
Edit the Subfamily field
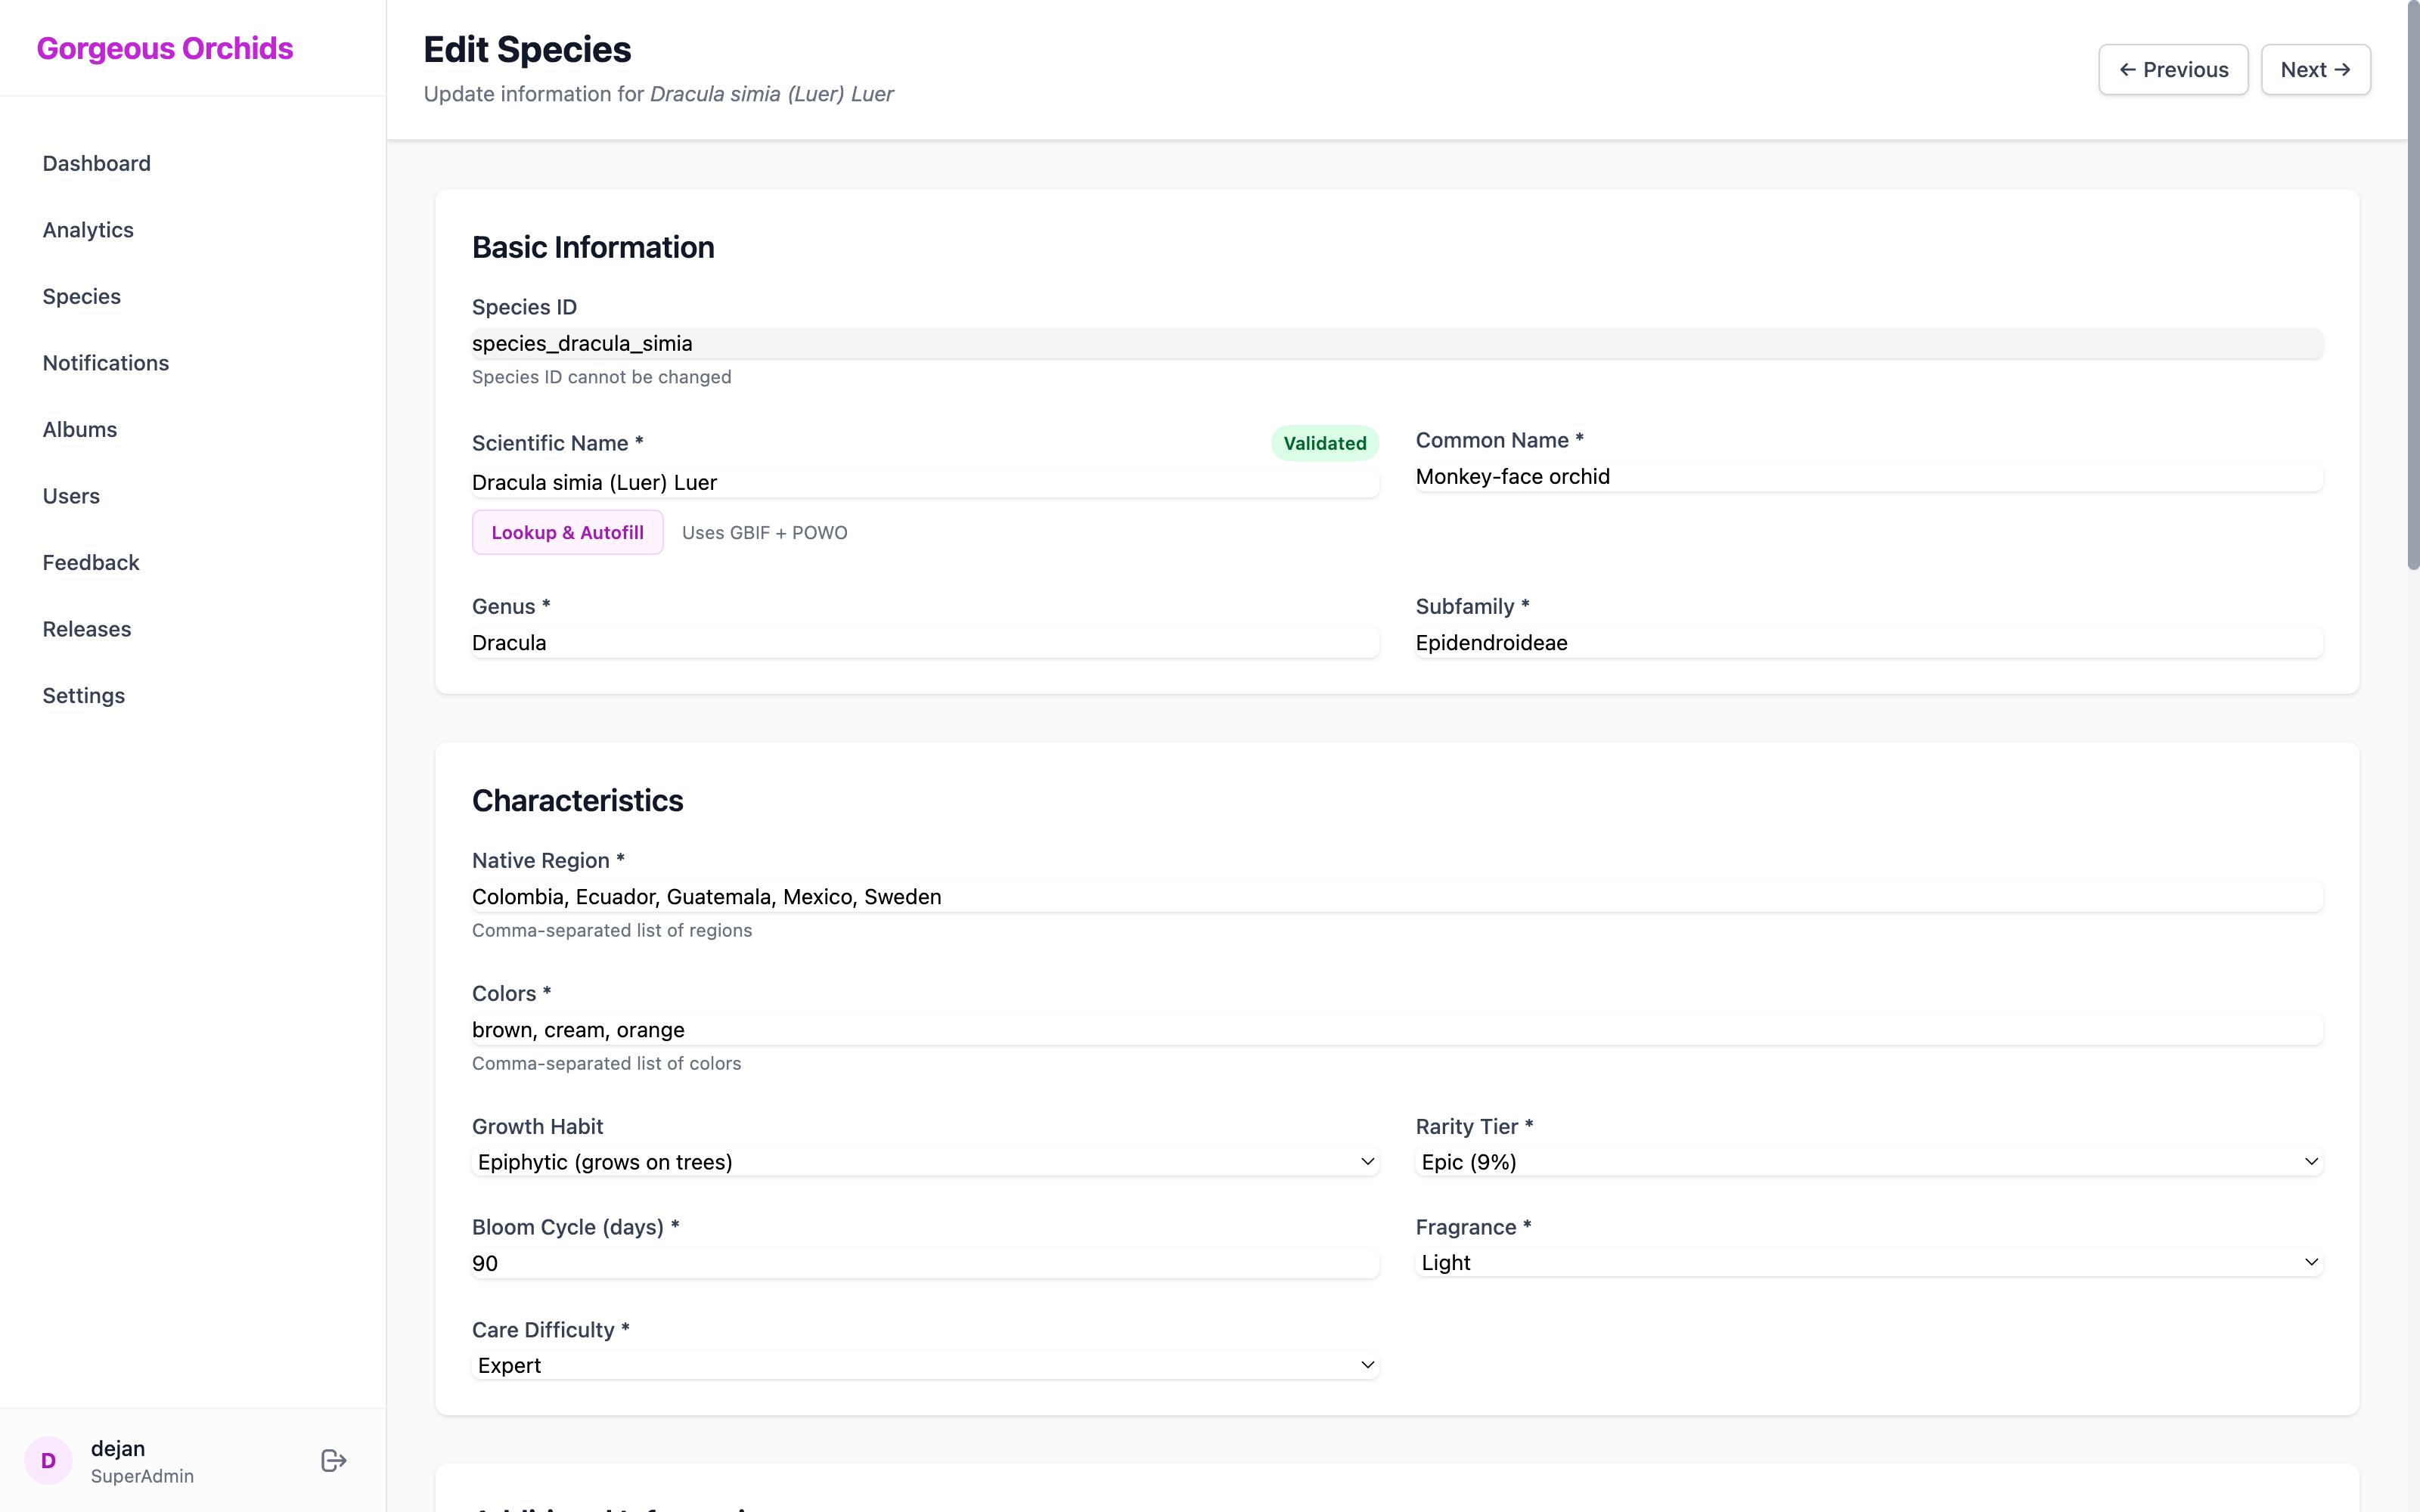1869,642
